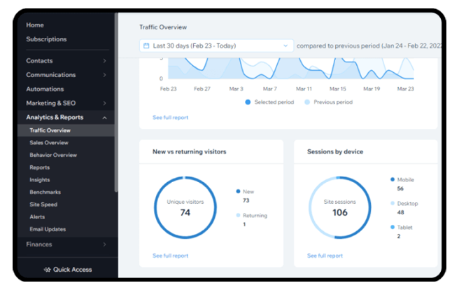The width and height of the screenshot is (459, 290).
Task: Select Sales Overview under Analytics
Action: 49,142
